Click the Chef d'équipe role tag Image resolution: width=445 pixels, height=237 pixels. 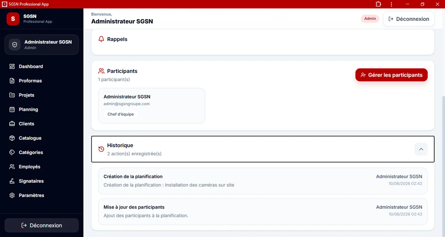tap(121, 114)
